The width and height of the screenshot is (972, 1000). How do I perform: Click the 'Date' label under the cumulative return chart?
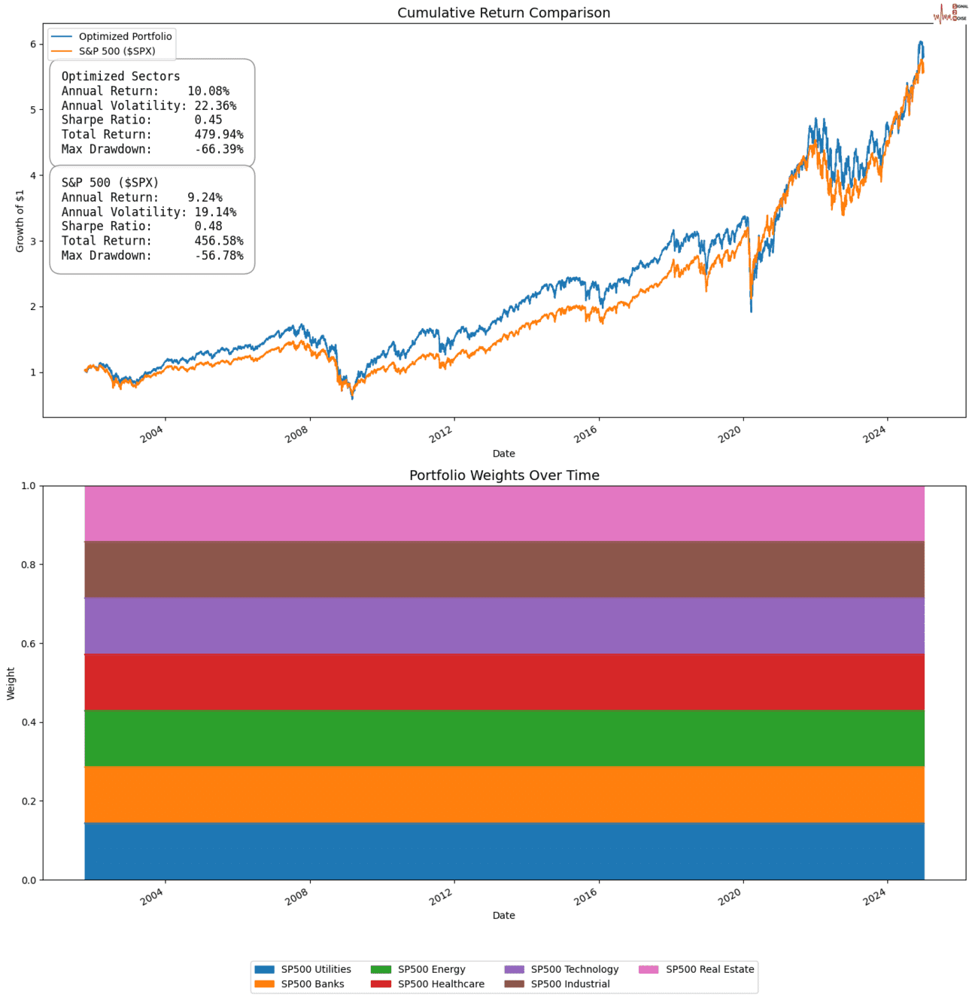point(504,453)
